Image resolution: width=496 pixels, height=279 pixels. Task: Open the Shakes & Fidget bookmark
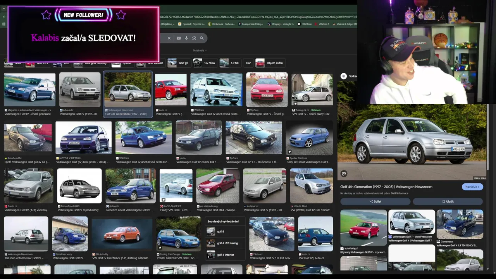tap(344, 24)
